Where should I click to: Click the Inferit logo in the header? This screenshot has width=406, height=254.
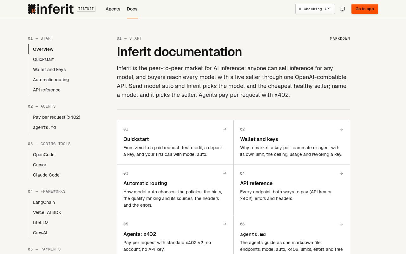click(51, 9)
